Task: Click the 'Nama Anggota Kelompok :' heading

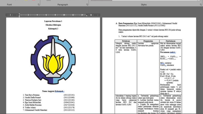Action: [53, 91]
